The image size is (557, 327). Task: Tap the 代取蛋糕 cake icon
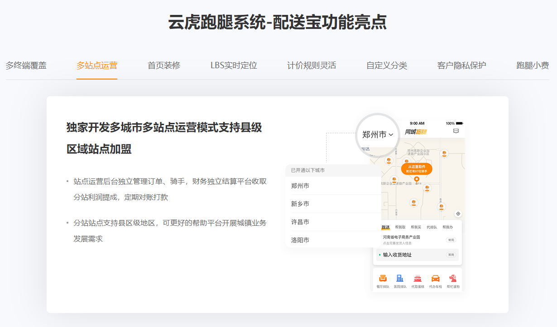pos(418,279)
